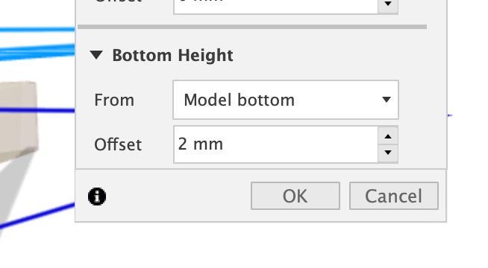Click the down arrow of the upper Offset field
The height and width of the screenshot is (268, 488).
point(388,6)
